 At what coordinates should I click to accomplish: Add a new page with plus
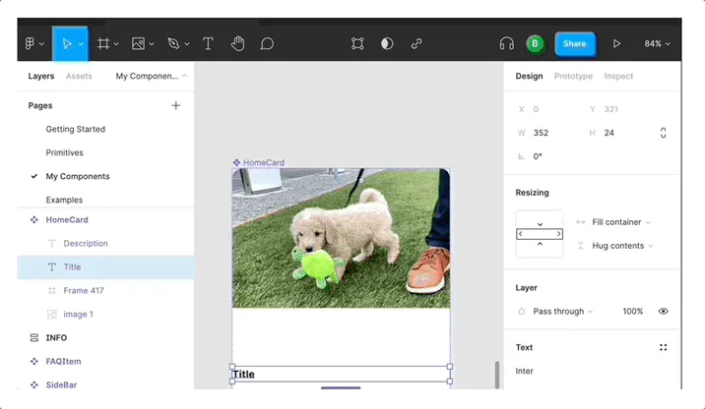click(x=176, y=105)
